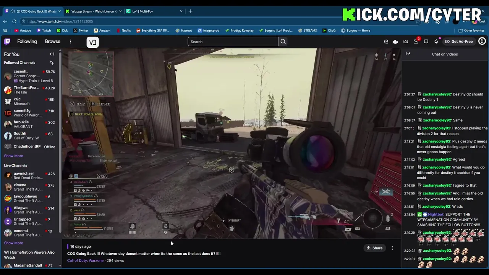Open offline ChadnificentRP channel

pyautogui.click(x=30, y=147)
